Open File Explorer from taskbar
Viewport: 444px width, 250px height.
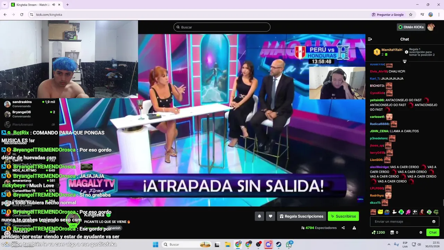[x=228, y=244]
